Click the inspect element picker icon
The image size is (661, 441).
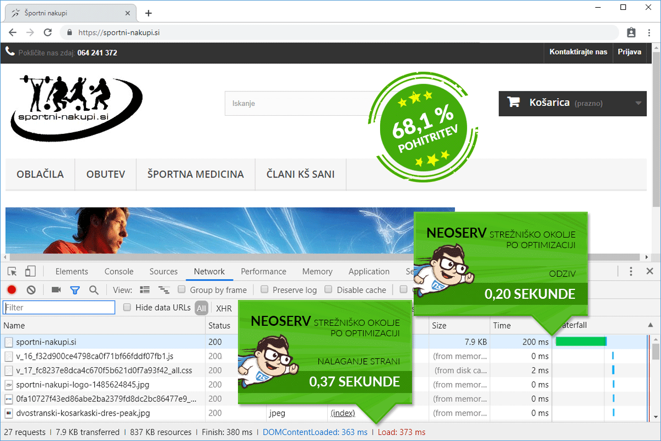13,271
